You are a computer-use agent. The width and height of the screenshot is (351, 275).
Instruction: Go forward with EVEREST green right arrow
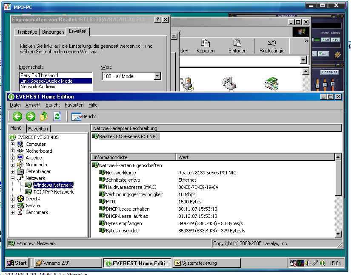pyautogui.click(x=31, y=116)
